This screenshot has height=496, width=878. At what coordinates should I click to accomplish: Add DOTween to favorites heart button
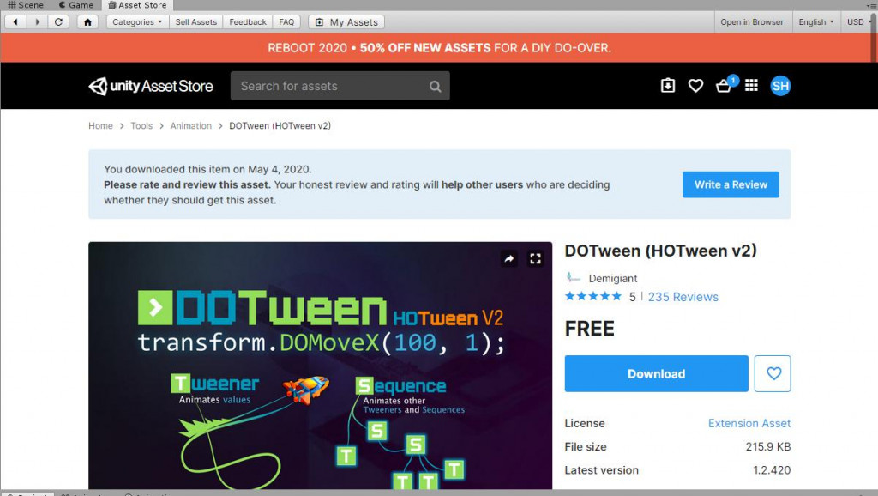pyautogui.click(x=773, y=373)
